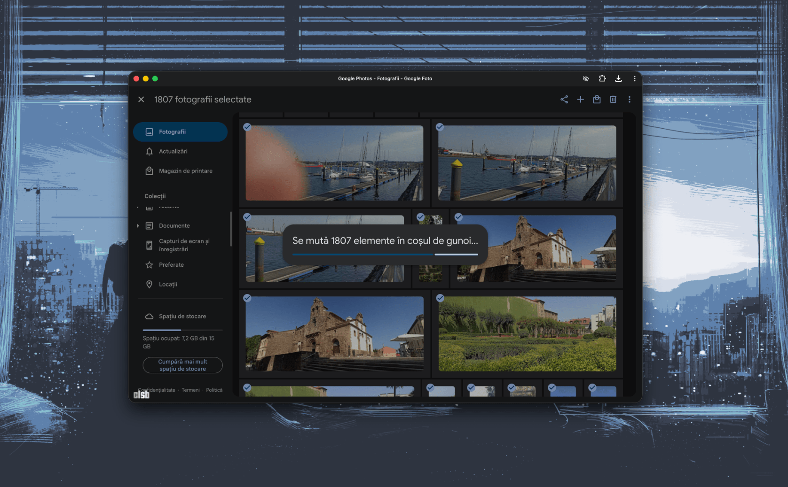Click the storage usage bar under Spațiu de stocare

[182, 330]
